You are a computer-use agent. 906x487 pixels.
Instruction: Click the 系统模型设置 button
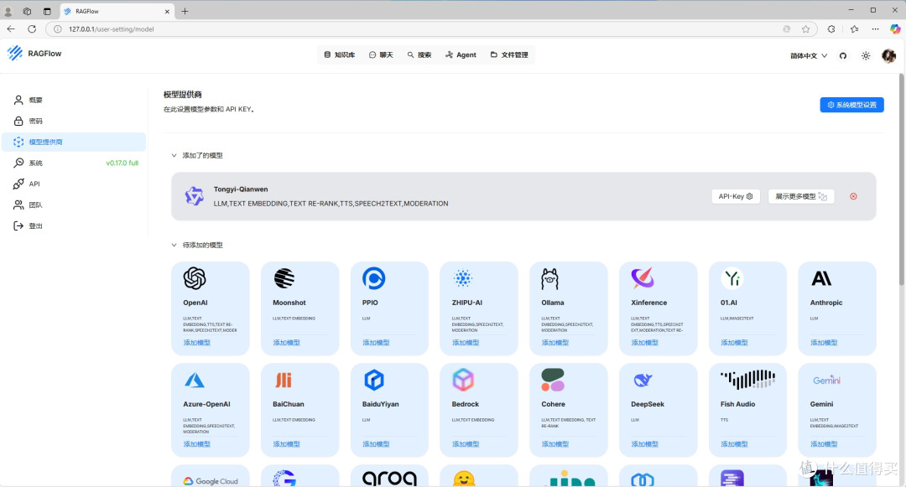coord(851,105)
